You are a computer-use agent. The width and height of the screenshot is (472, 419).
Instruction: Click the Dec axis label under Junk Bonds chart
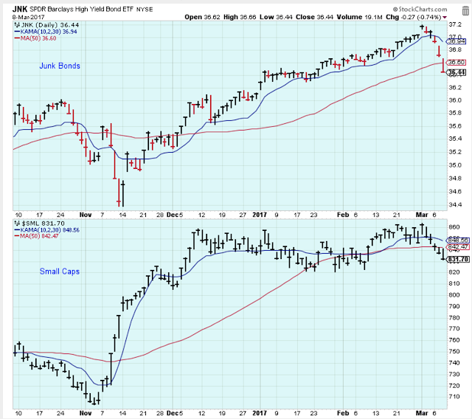173,215
